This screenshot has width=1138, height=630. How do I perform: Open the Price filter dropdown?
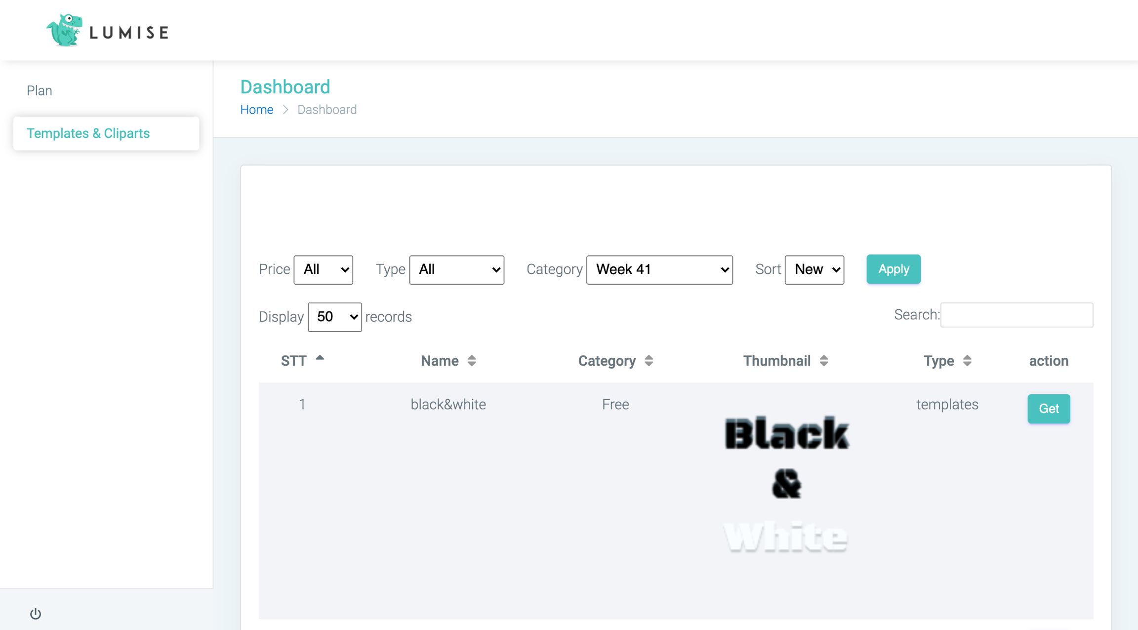[x=323, y=270]
